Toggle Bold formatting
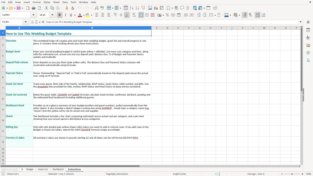The width and height of the screenshot is (313, 176). [59, 15]
